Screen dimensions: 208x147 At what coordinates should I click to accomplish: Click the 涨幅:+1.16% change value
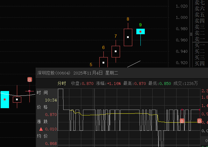pos(108,84)
